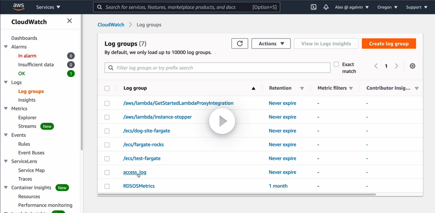Go to previous page arrow
The image size is (435, 213).
tap(376, 66)
